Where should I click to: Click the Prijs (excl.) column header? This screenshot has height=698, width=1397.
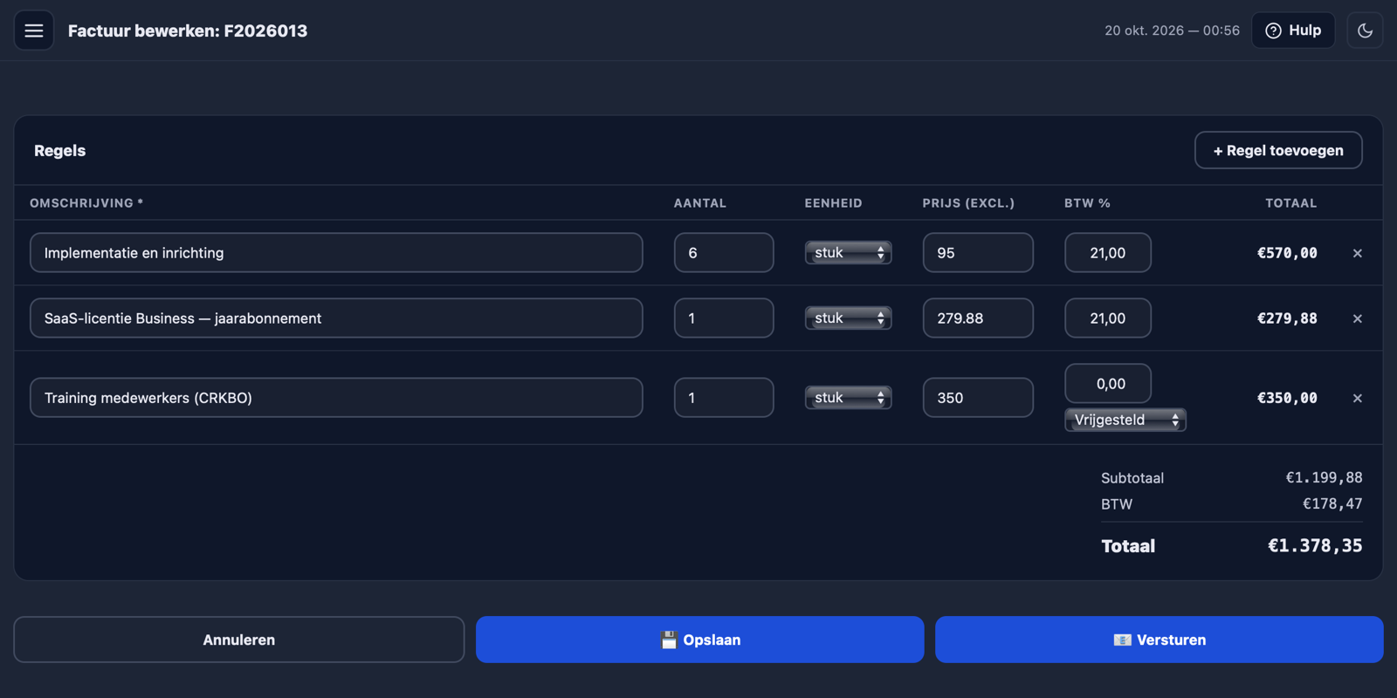tap(968, 202)
